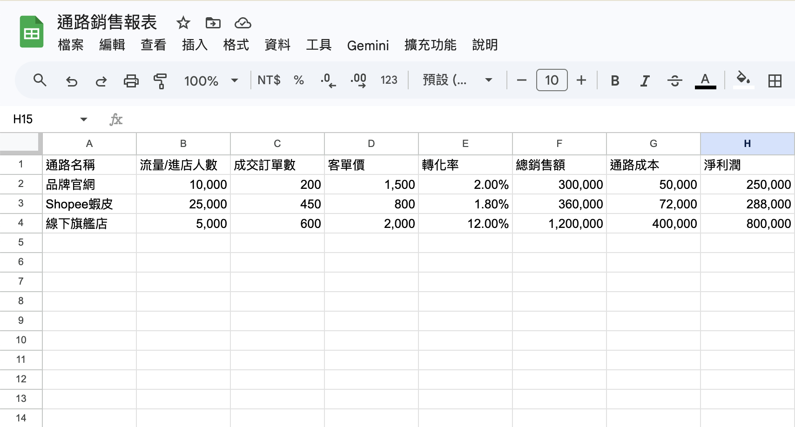795x427 pixels.
Task: Open the Gemini menu
Action: click(x=368, y=45)
